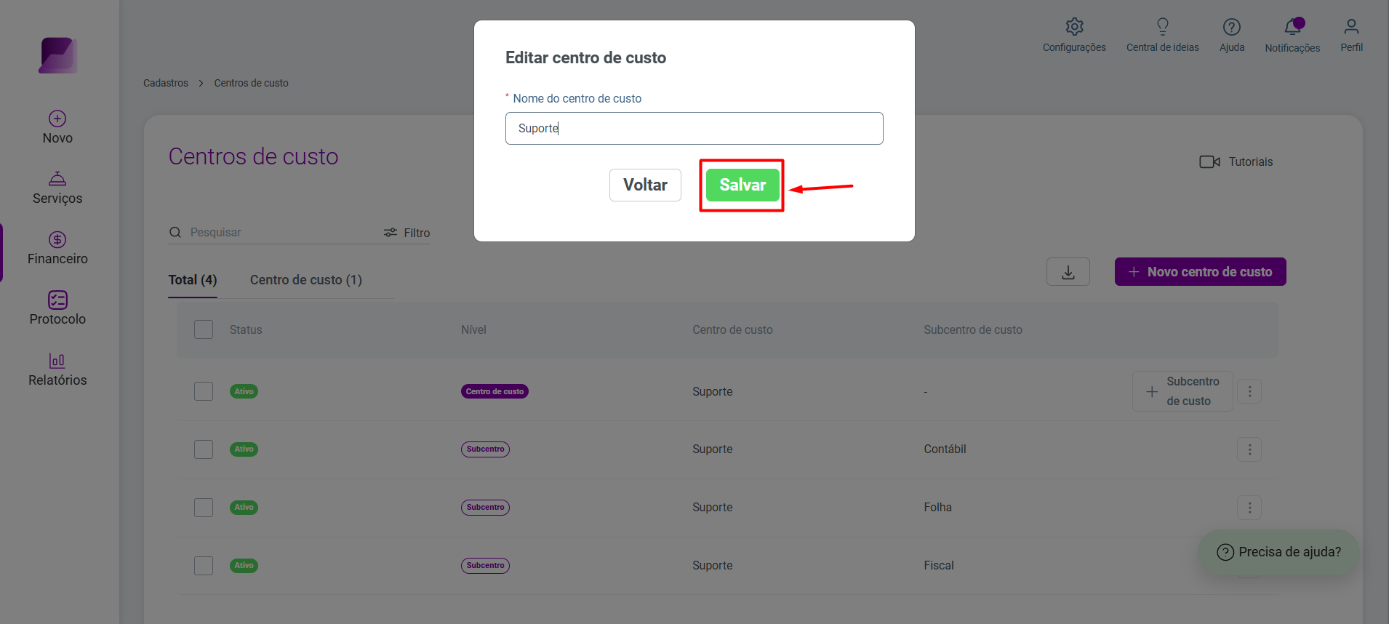
Task: Open three-dot menu for Folha row
Action: (1249, 508)
